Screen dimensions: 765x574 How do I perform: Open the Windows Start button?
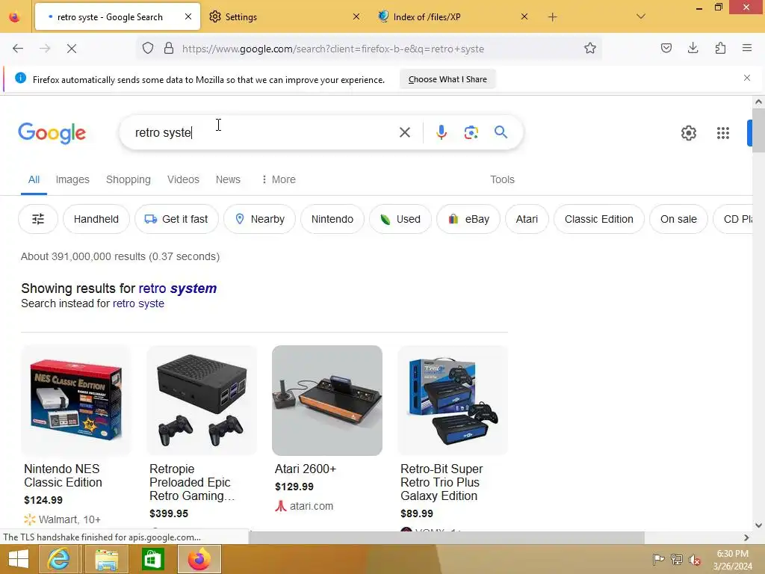click(x=19, y=559)
